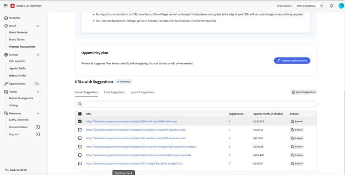Screen dimensions: 345x175
Task: Open Documentation in sidebar
Action: click(18, 127)
